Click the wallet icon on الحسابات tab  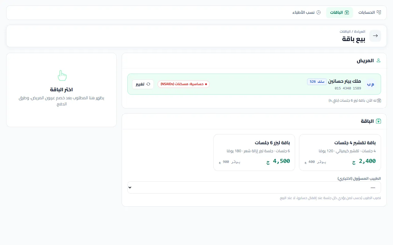[379, 13]
